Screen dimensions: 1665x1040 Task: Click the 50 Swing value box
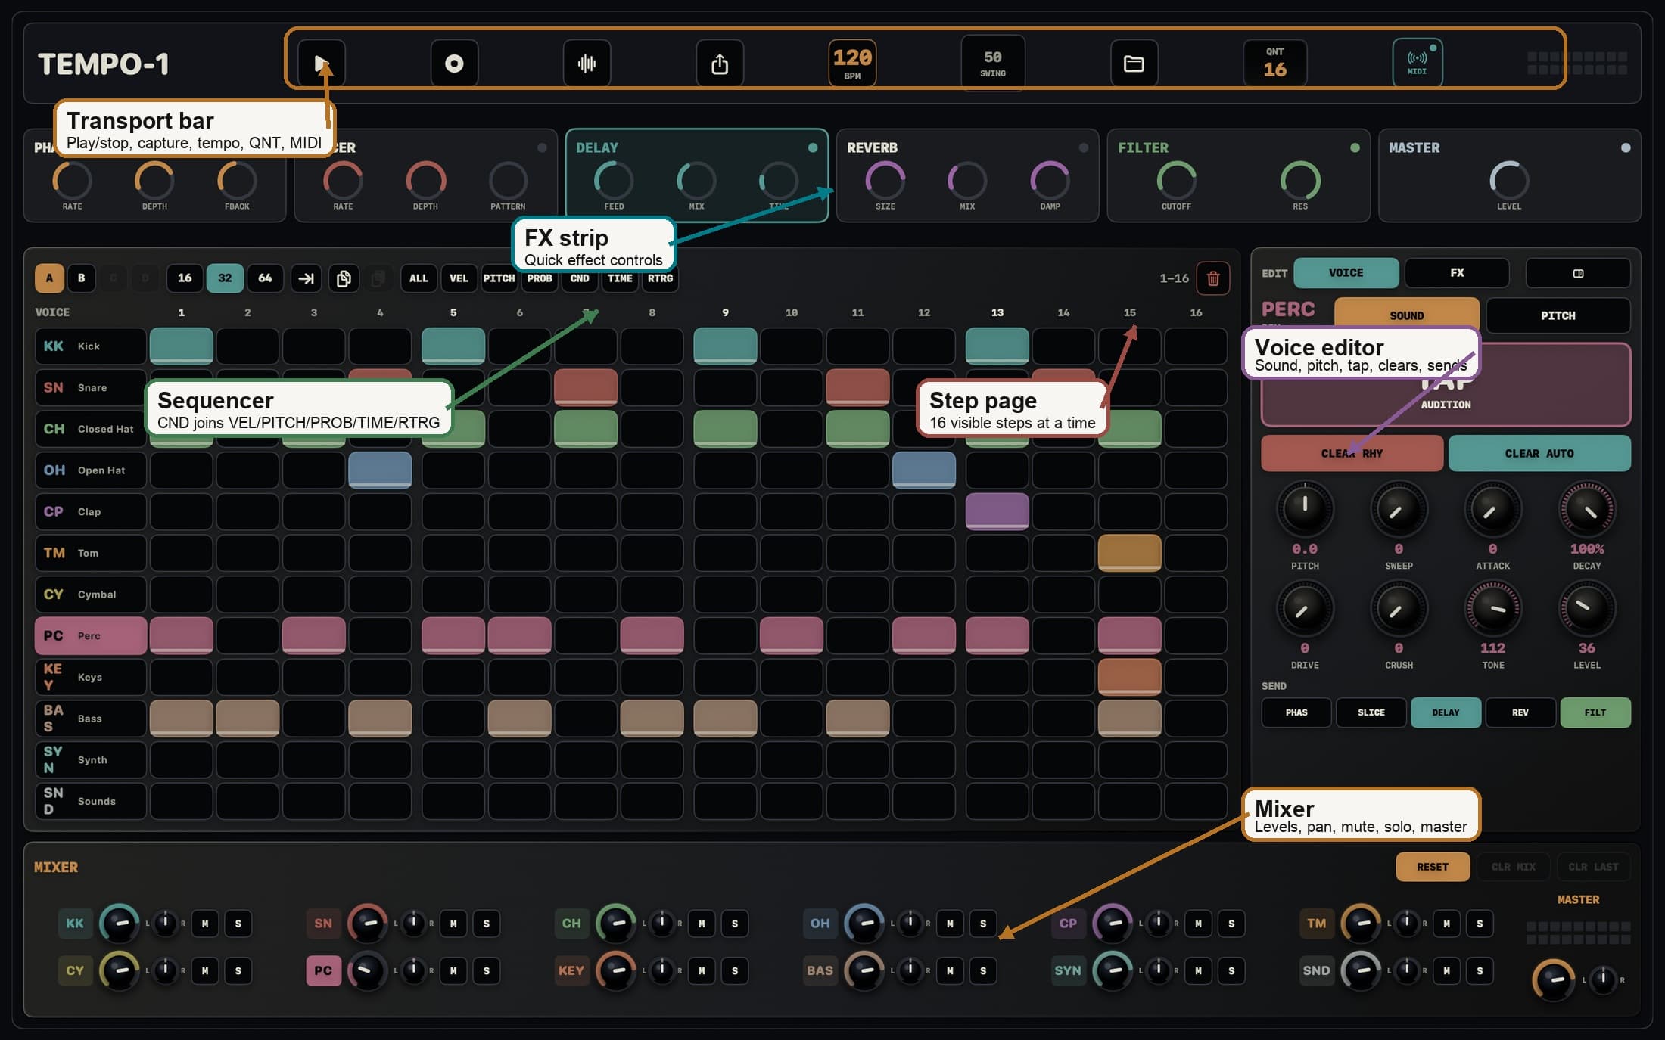coord(993,64)
